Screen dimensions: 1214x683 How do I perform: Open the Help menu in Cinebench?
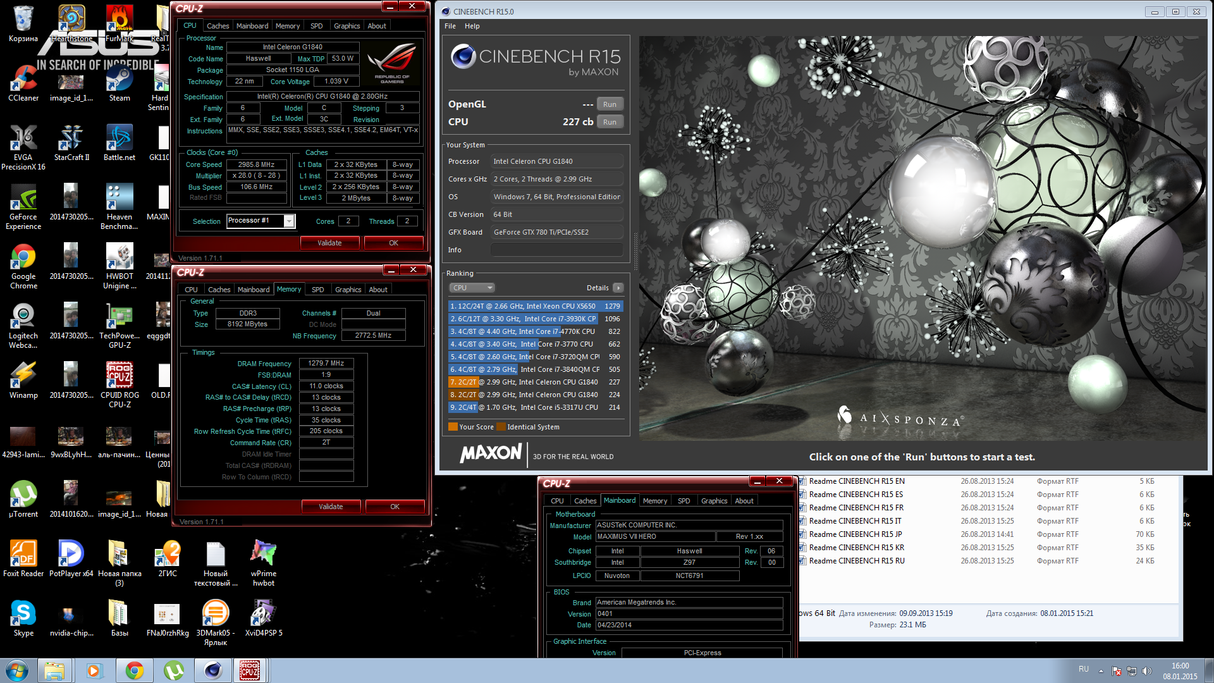[472, 26]
